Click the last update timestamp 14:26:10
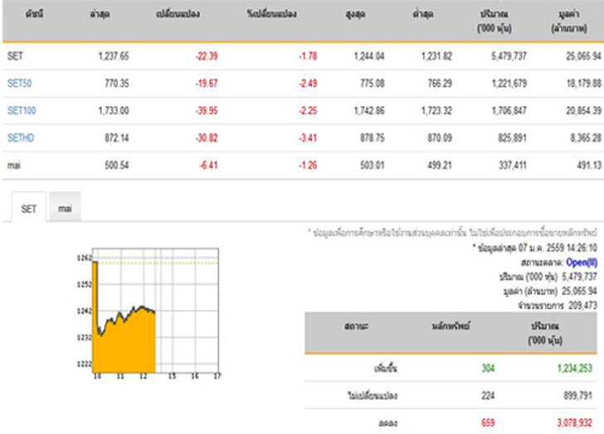 click(582, 248)
